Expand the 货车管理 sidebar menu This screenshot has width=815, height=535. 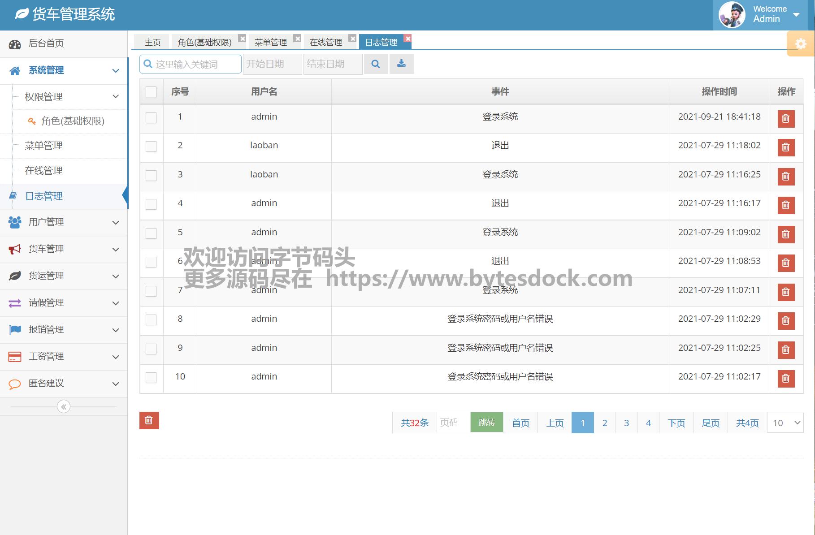[x=64, y=249]
